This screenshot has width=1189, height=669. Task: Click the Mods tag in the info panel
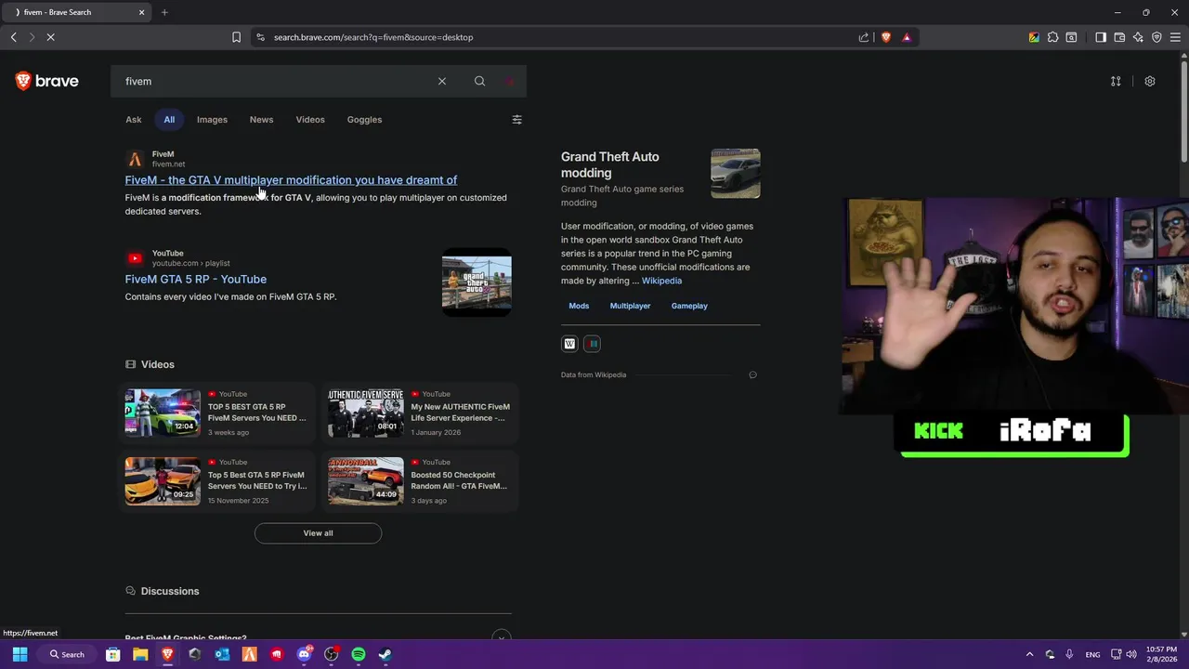click(579, 306)
